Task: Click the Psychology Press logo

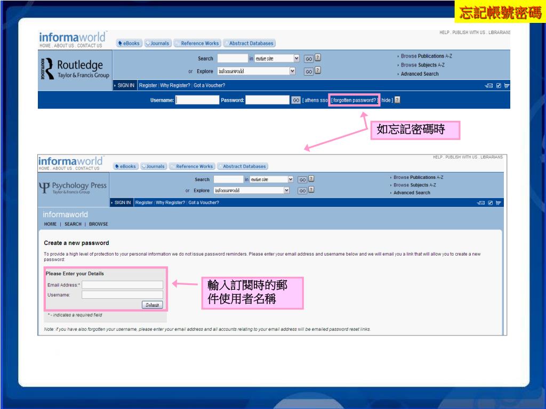Action: [73, 187]
